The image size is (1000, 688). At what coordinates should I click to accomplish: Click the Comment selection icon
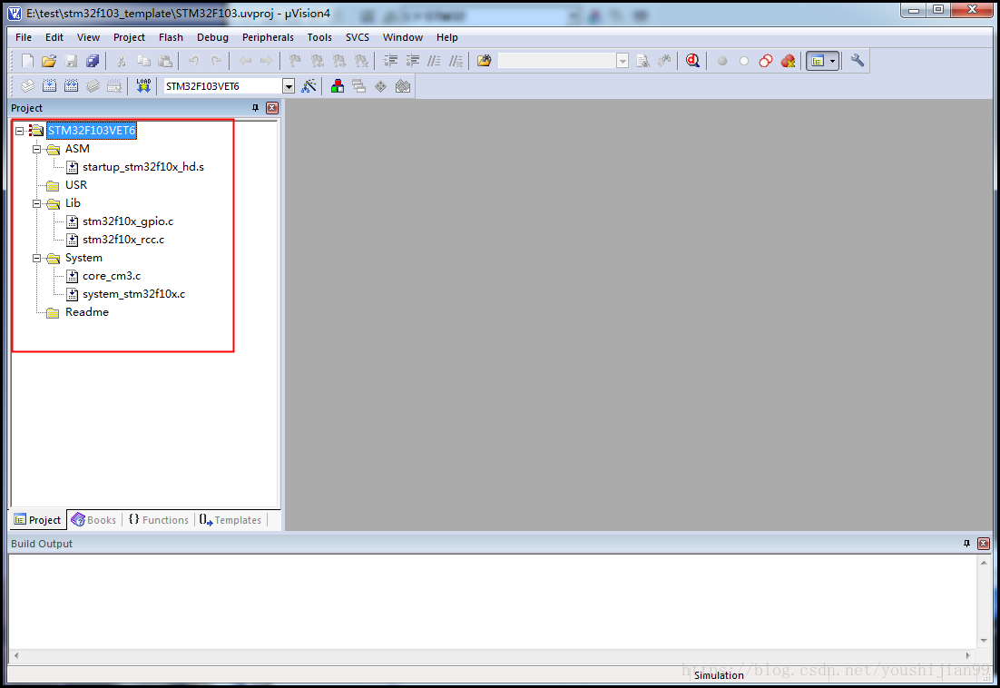(434, 61)
